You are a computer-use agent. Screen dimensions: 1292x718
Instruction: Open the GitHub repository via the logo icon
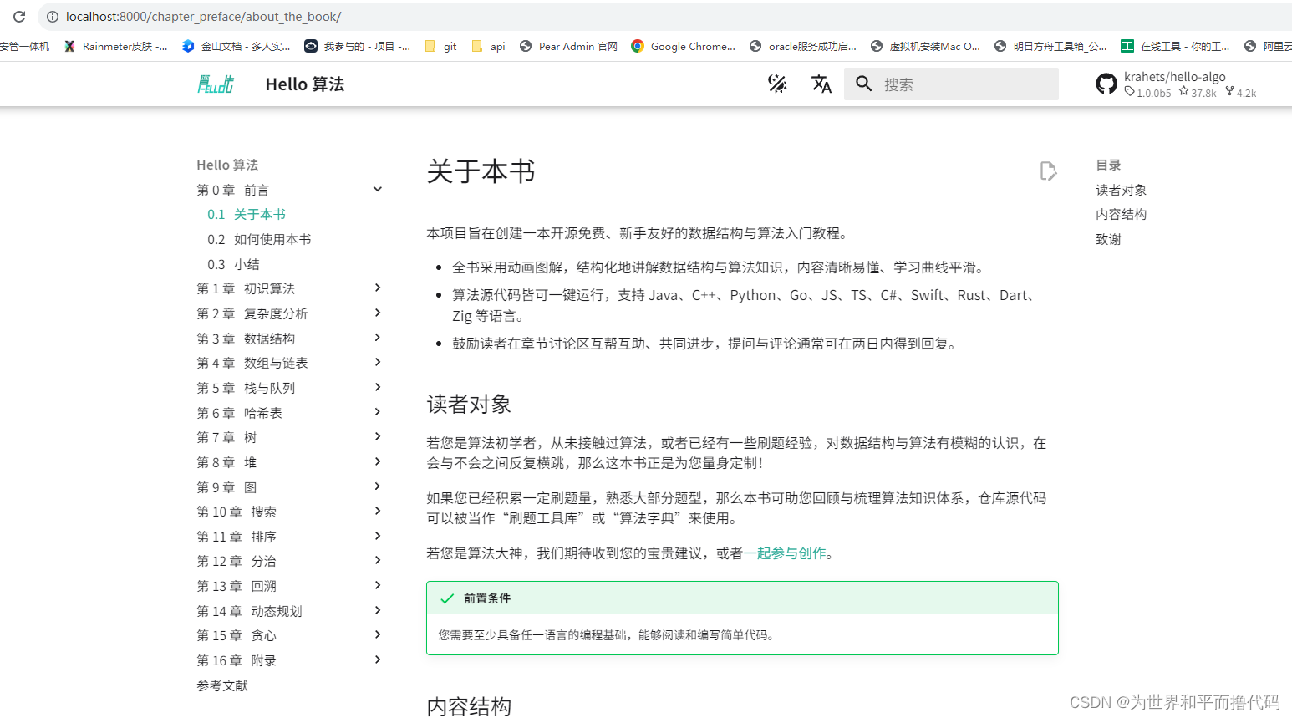tap(1106, 84)
